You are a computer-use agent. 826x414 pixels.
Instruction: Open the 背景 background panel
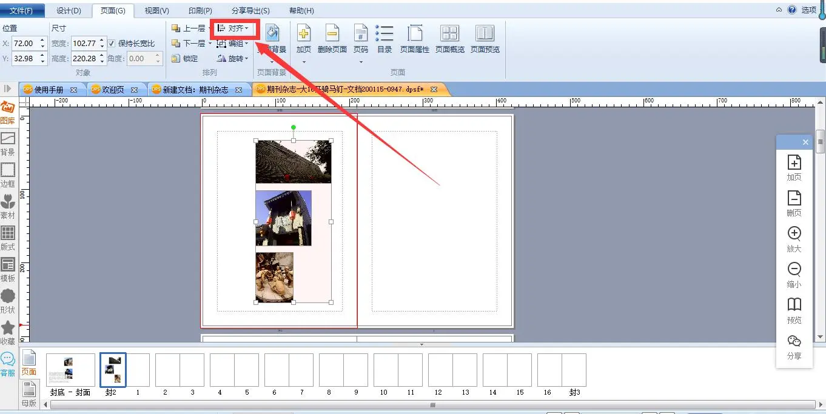tap(8, 145)
